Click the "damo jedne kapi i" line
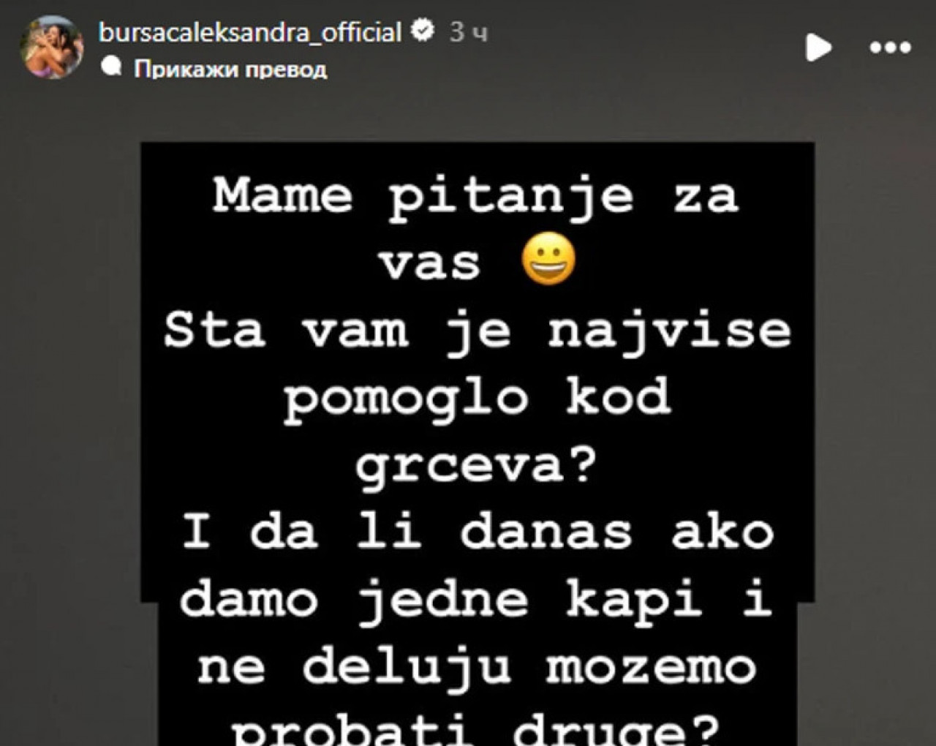The height and width of the screenshot is (746, 936). click(x=477, y=601)
